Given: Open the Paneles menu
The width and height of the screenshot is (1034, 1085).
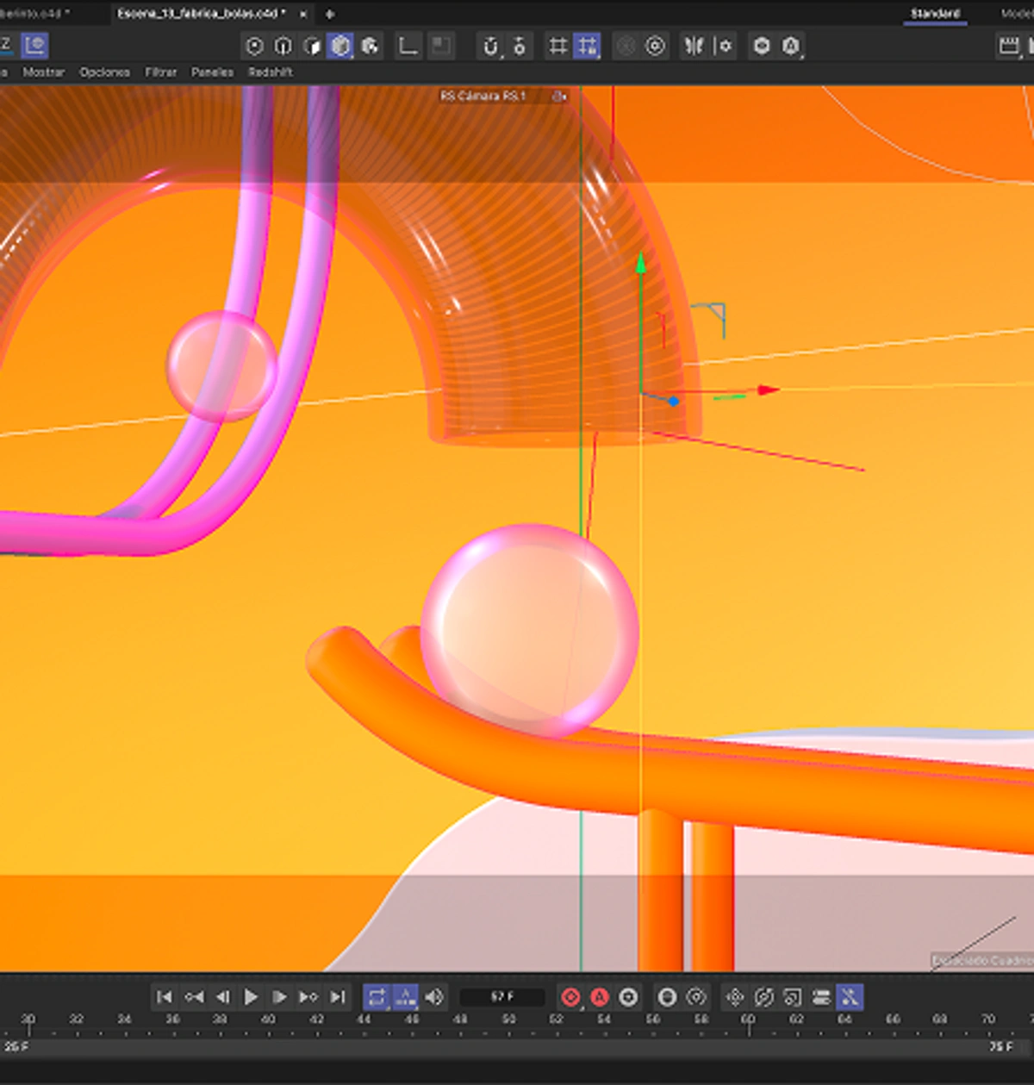Looking at the screenshot, I should tap(212, 72).
